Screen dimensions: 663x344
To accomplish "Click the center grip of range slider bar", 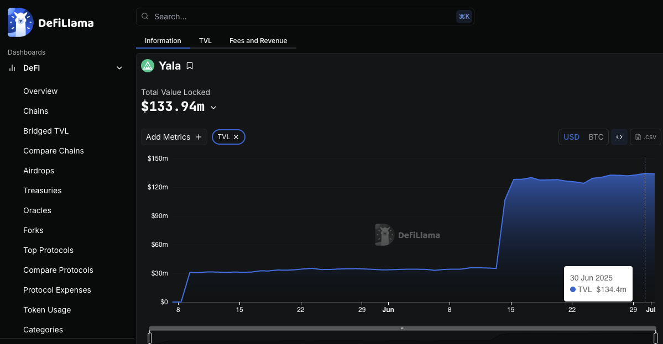I will tap(403, 328).
